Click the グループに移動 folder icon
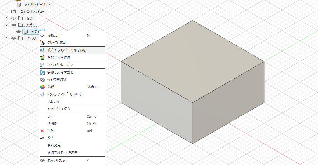 coord(42,43)
